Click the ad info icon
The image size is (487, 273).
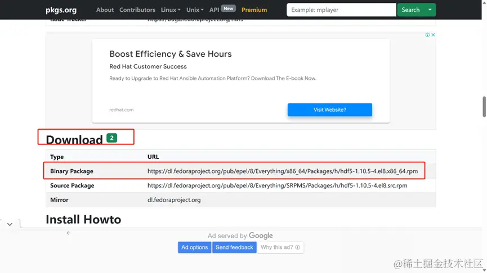pyautogui.click(x=427, y=35)
